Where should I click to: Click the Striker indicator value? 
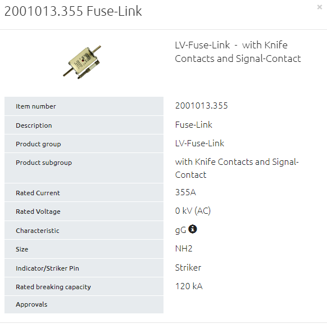click(188, 268)
